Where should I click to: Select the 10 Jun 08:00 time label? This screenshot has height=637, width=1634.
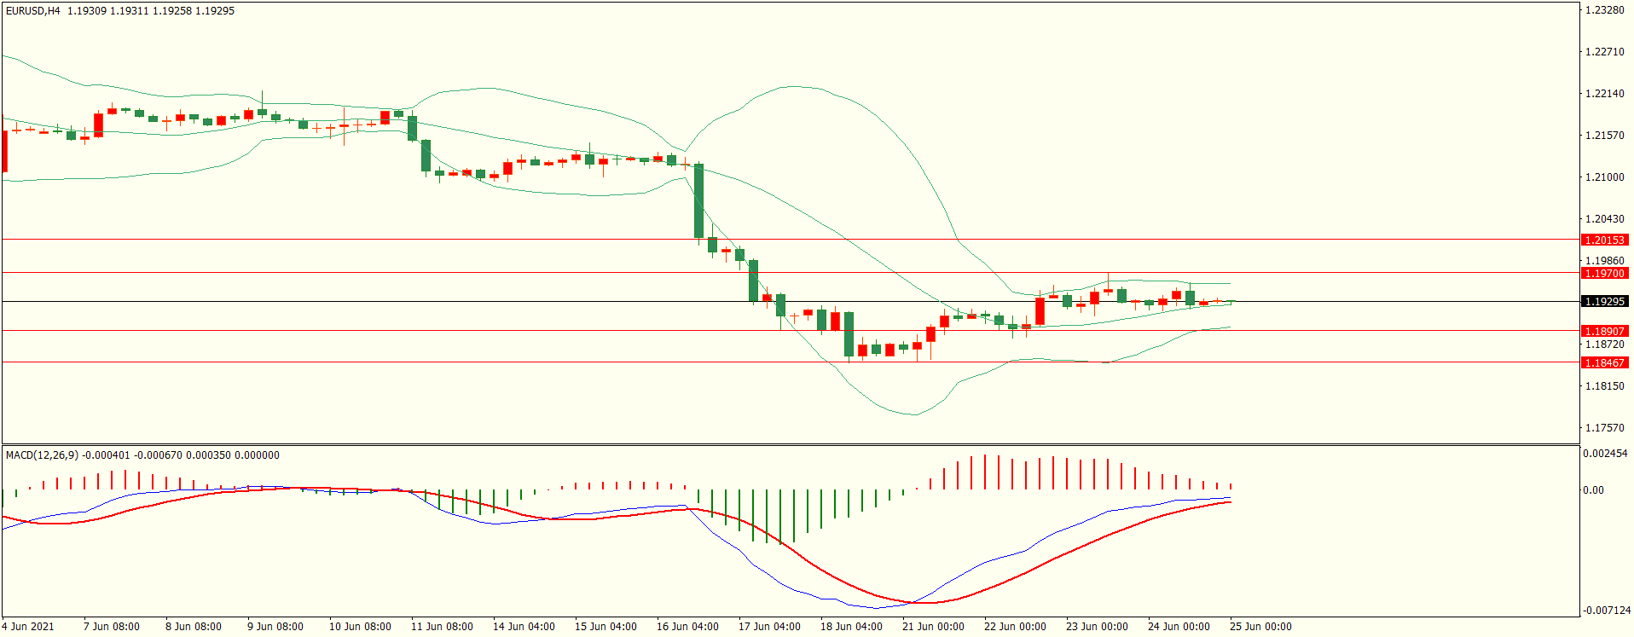tap(360, 627)
